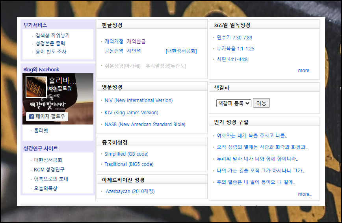Image resolution: width=342 pixels, height=223 pixels.
Task: Click the Holy Bible page profile thumbnail
Action: (36, 87)
